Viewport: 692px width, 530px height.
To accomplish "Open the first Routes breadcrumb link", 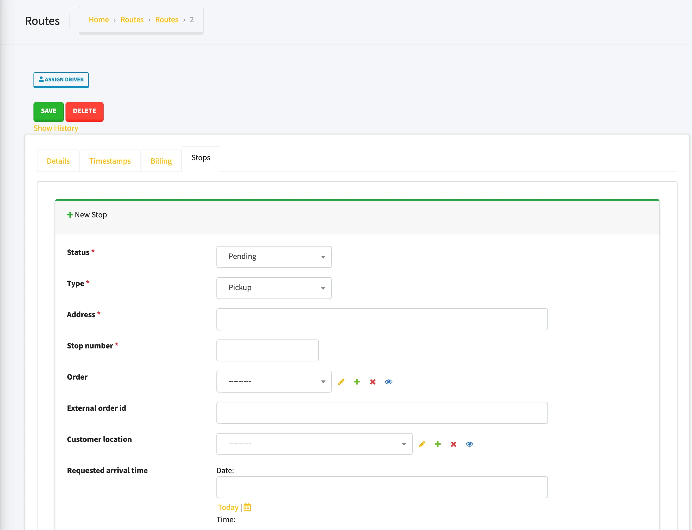I will coord(132,20).
